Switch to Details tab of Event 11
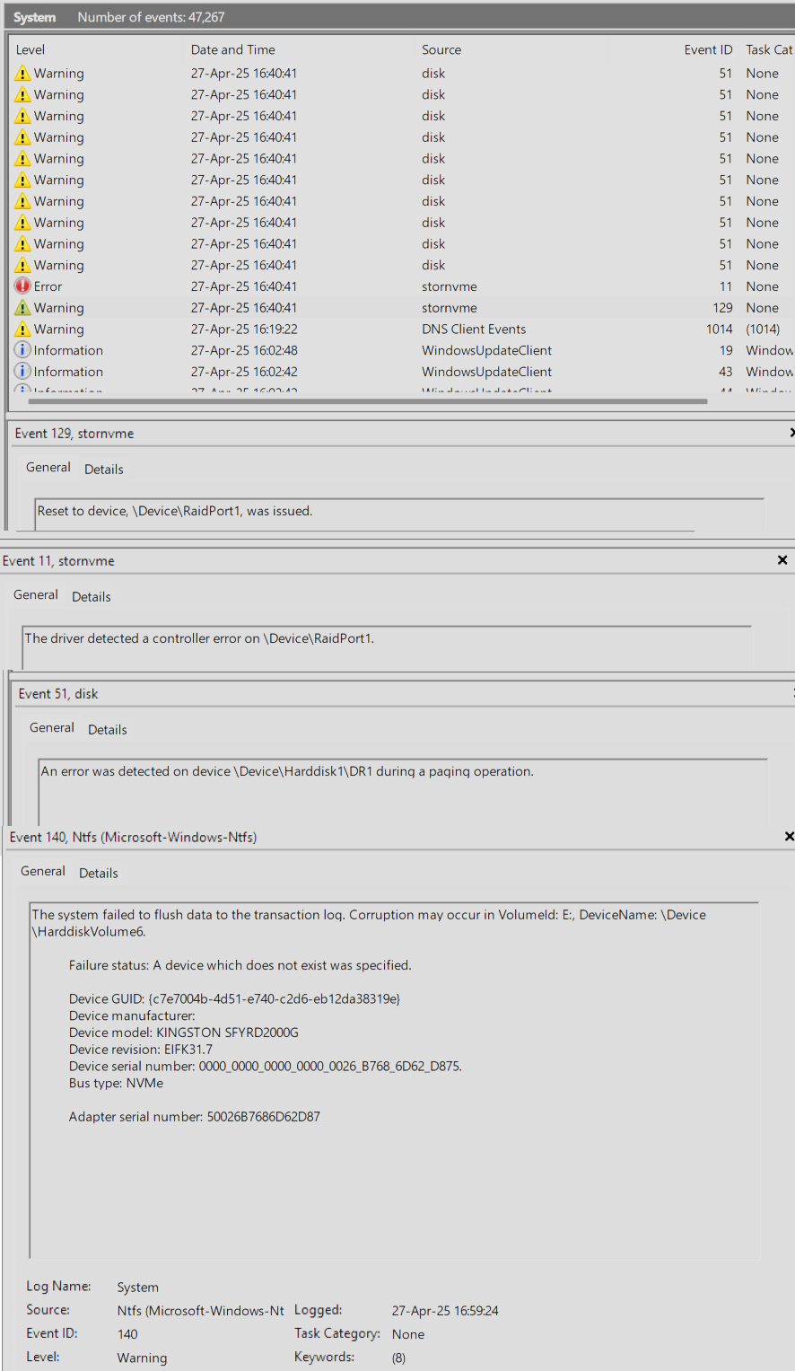This screenshot has height=1371, width=795. click(92, 597)
